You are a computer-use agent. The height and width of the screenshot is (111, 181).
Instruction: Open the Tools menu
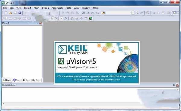[68, 8]
